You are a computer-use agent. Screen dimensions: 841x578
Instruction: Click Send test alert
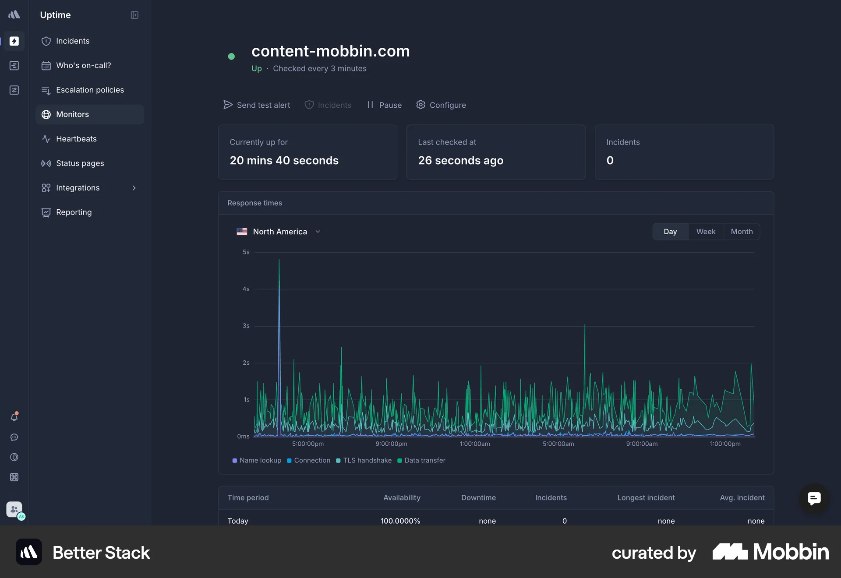pos(256,105)
